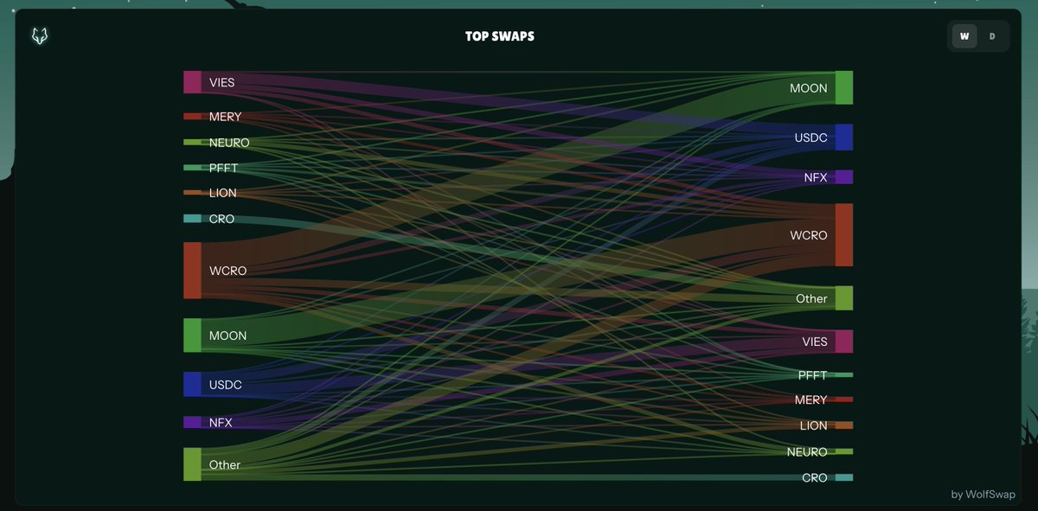
Task: Click the USDC destination node bar
Action: click(844, 137)
